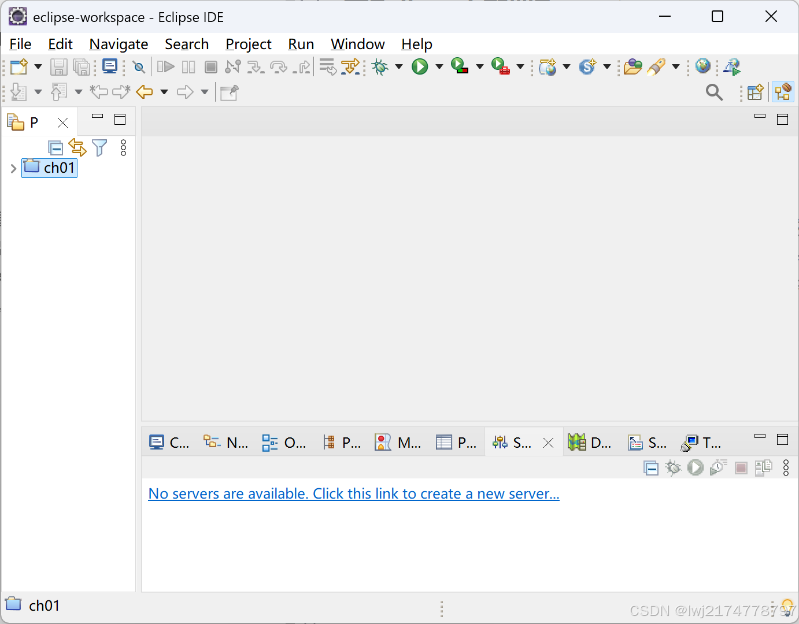
Task: Click the Step Return icon
Action: pyautogui.click(x=302, y=67)
